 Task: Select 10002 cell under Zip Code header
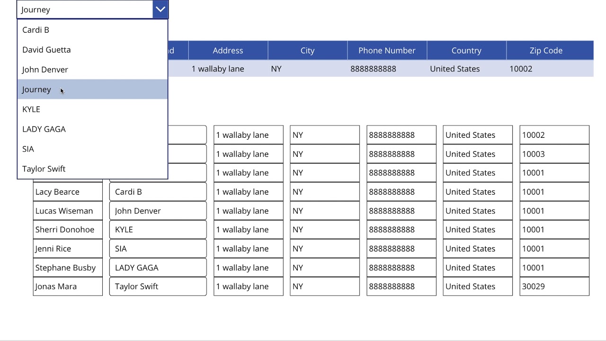(549, 69)
